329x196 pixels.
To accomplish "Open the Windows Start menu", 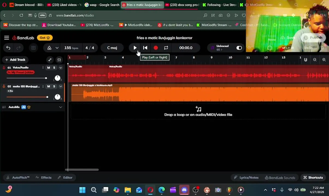I will coord(82,190).
